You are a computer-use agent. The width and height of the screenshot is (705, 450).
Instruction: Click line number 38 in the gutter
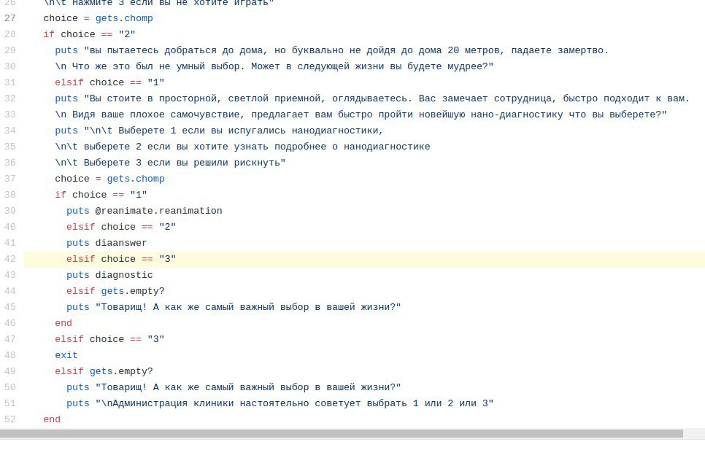coord(10,195)
